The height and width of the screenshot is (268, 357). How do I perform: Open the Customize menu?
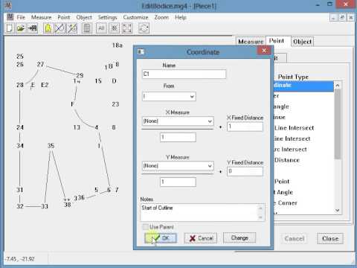pos(135,17)
